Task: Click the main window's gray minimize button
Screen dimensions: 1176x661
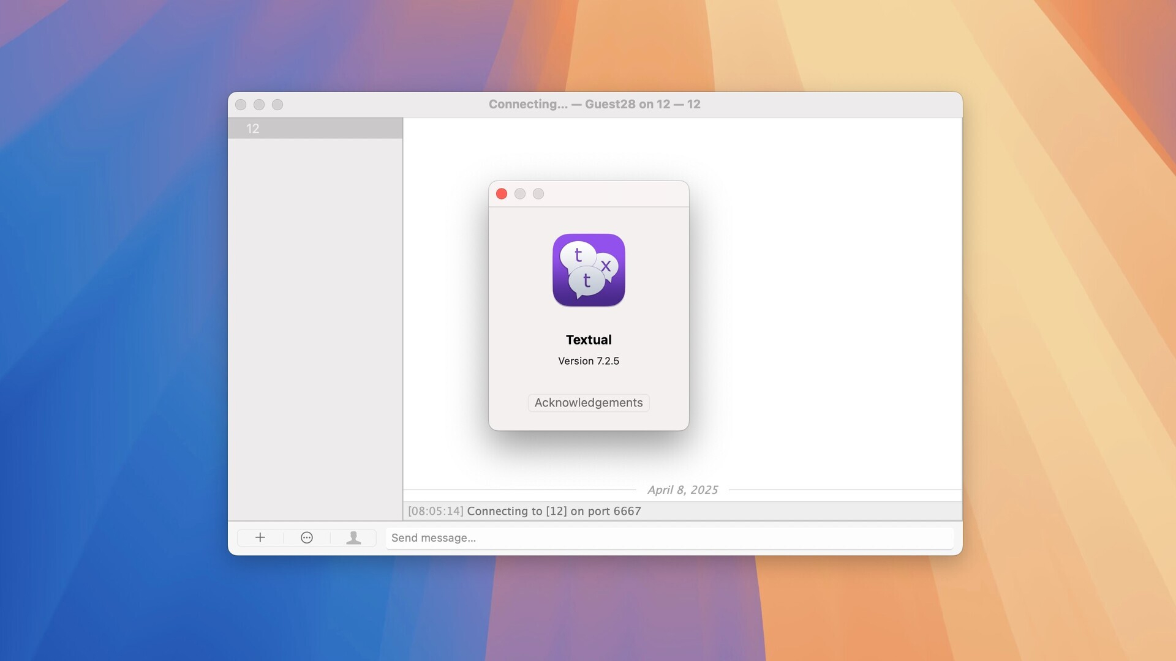Action: [259, 105]
